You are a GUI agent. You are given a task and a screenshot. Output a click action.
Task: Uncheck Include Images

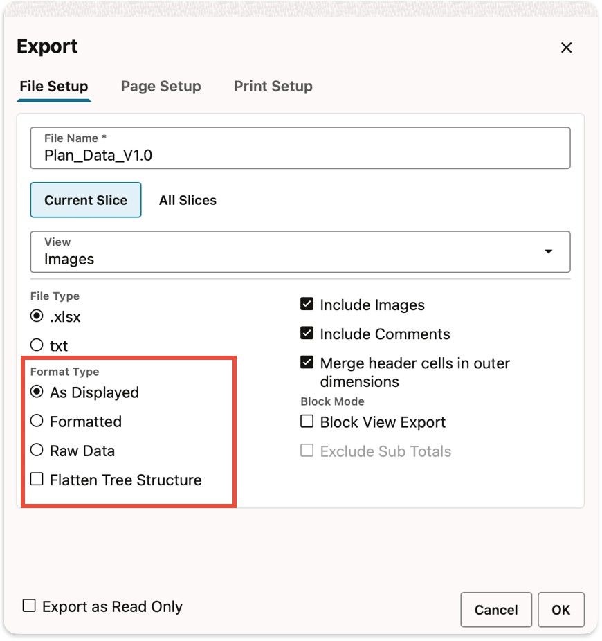pyautogui.click(x=307, y=303)
